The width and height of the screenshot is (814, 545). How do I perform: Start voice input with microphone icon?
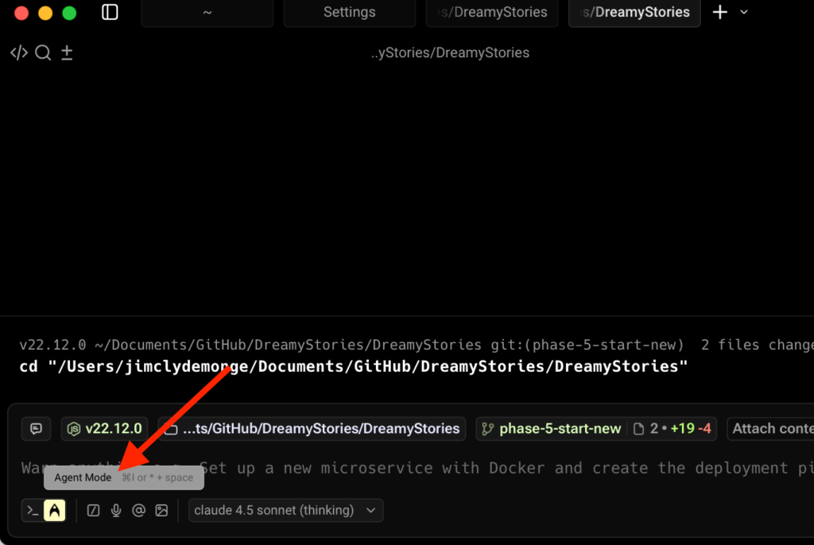point(116,510)
